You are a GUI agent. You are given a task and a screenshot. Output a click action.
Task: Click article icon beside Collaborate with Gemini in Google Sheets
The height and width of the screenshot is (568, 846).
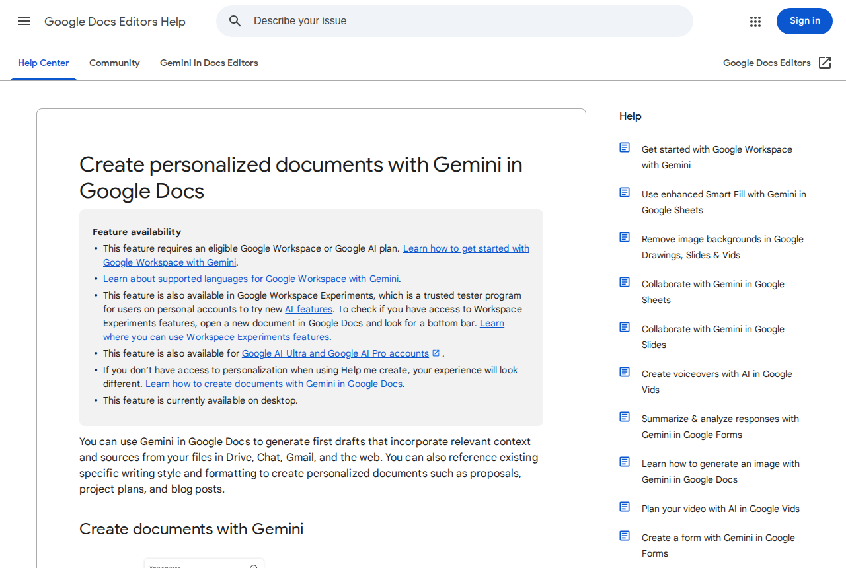tap(625, 282)
